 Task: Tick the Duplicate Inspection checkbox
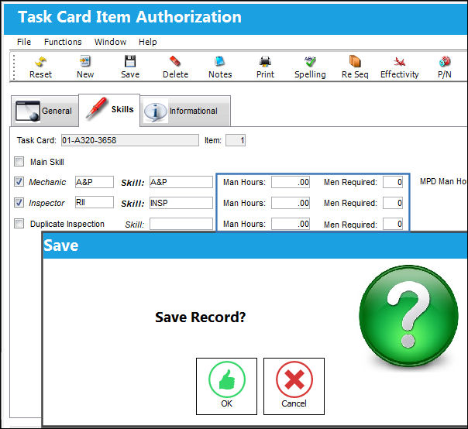(x=19, y=224)
